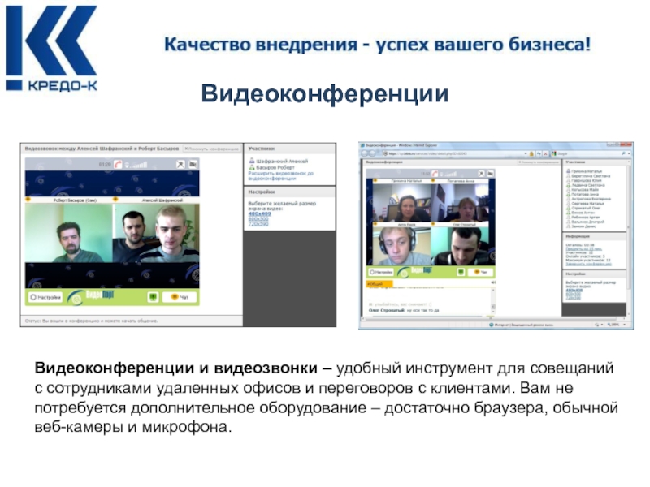Choose the 720 video size in the left window

point(258,224)
